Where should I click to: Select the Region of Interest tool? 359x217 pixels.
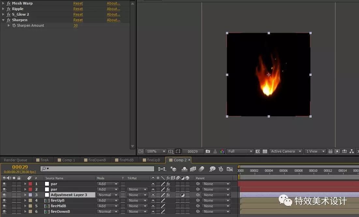click(x=178, y=151)
